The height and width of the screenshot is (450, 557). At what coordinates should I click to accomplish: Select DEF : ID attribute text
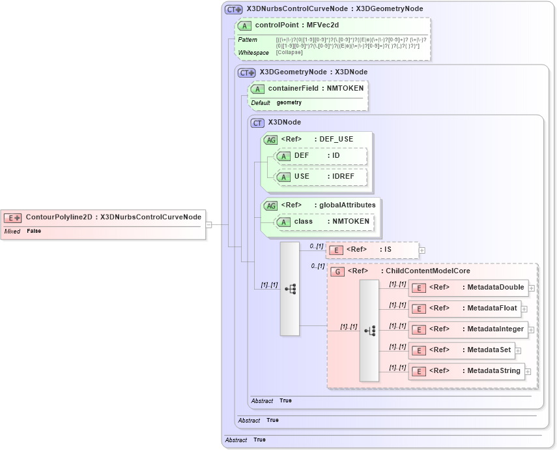pyautogui.click(x=317, y=155)
